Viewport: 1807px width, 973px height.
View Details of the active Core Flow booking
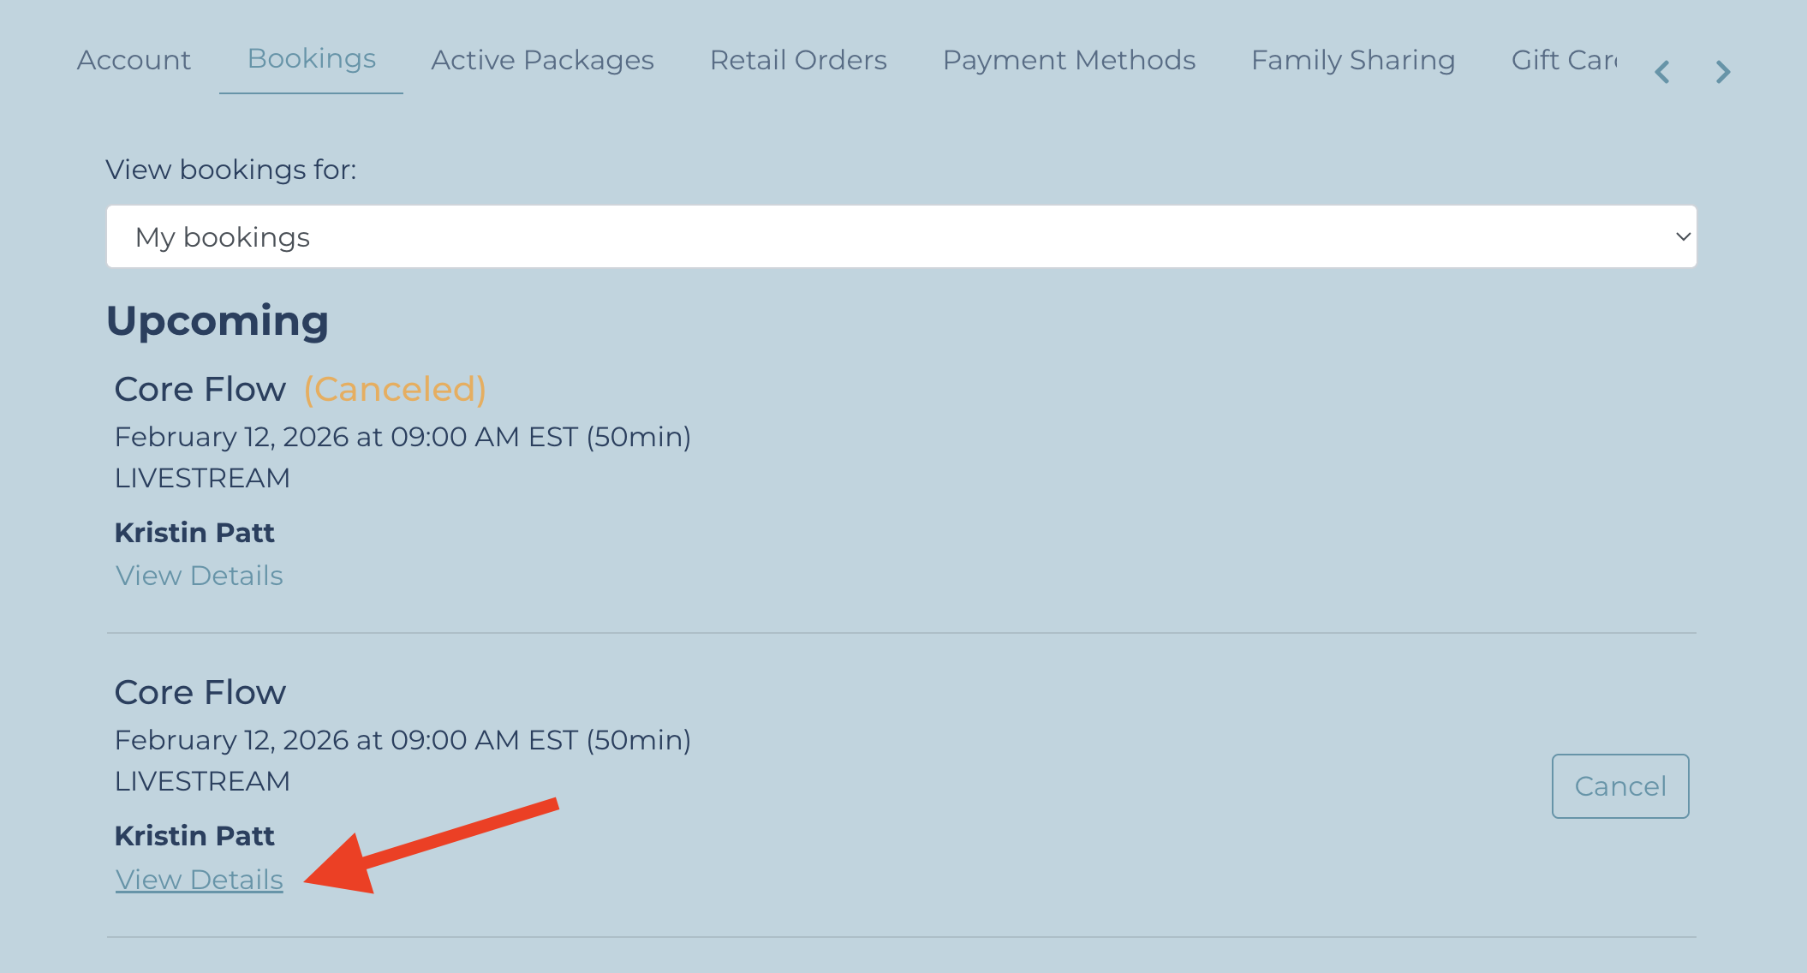[x=199, y=880]
